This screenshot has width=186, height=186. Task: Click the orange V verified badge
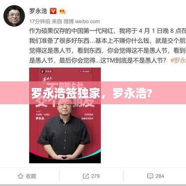pyautogui.click(x=53, y=11)
